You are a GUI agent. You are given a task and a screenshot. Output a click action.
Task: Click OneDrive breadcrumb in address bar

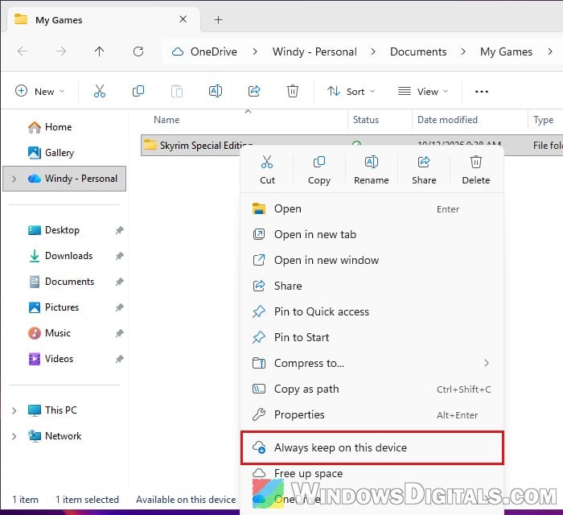[x=214, y=51]
